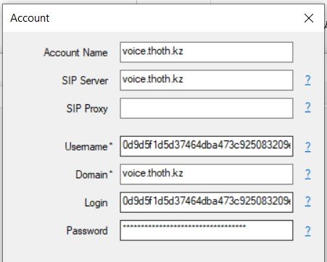Open the help link for SIP Proxy
The width and height of the screenshot is (327, 262).
coord(307,107)
